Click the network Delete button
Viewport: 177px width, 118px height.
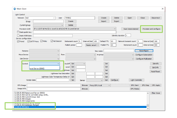coord(117,18)
